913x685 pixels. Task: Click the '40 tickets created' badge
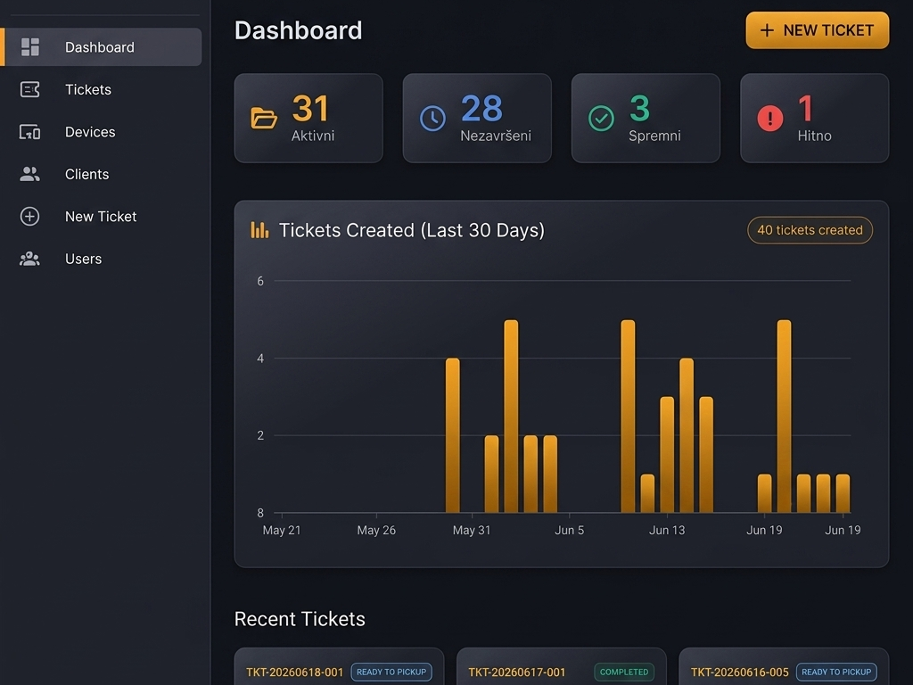[x=810, y=230]
